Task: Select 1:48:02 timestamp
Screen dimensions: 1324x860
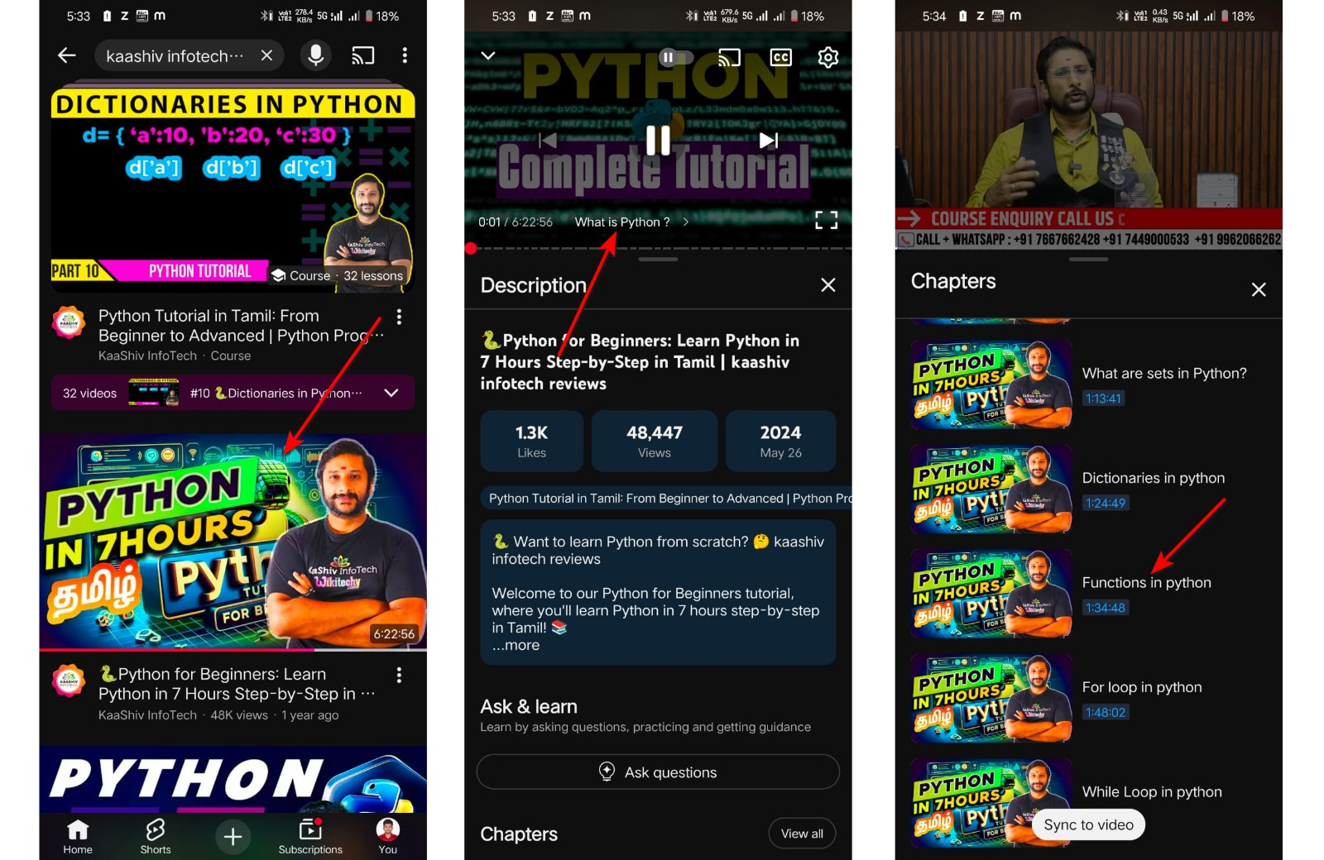Action: [1106, 712]
